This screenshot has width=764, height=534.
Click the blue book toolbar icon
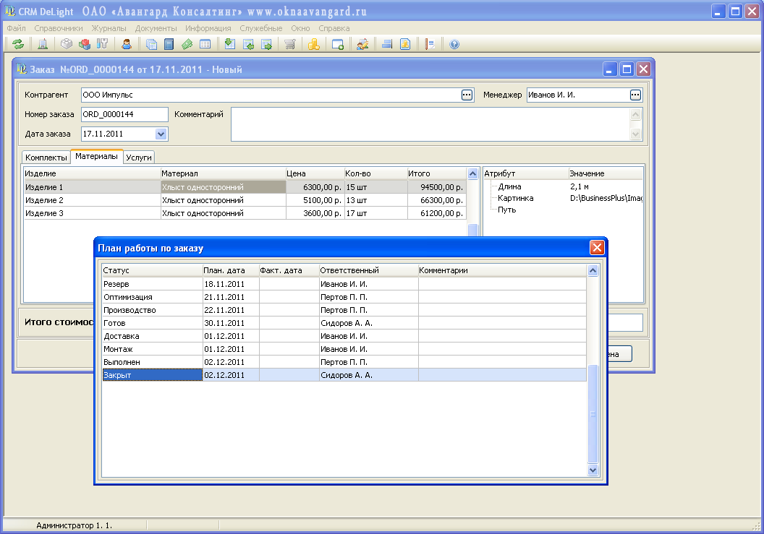(169, 44)
